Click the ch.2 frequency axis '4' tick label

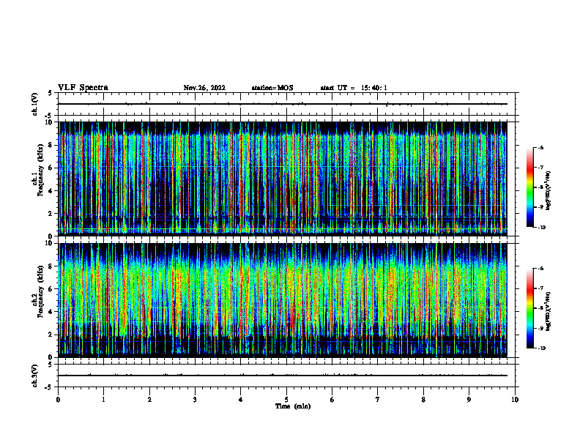tap(51, 312)
